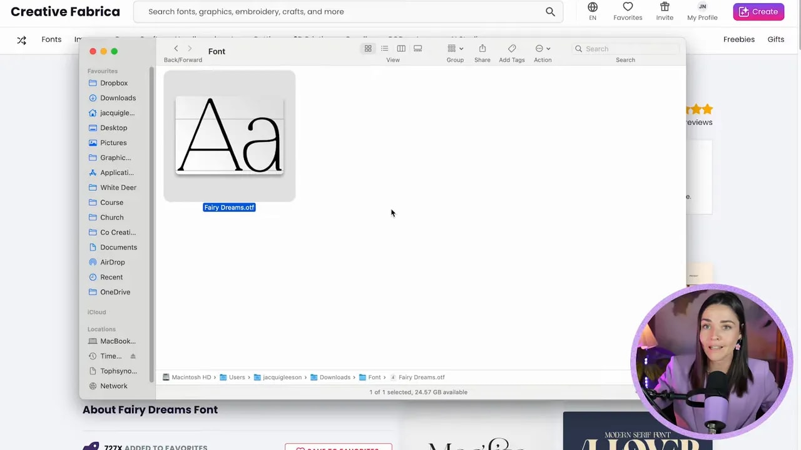Click the Share icon in the toolbar

point(482,48)
